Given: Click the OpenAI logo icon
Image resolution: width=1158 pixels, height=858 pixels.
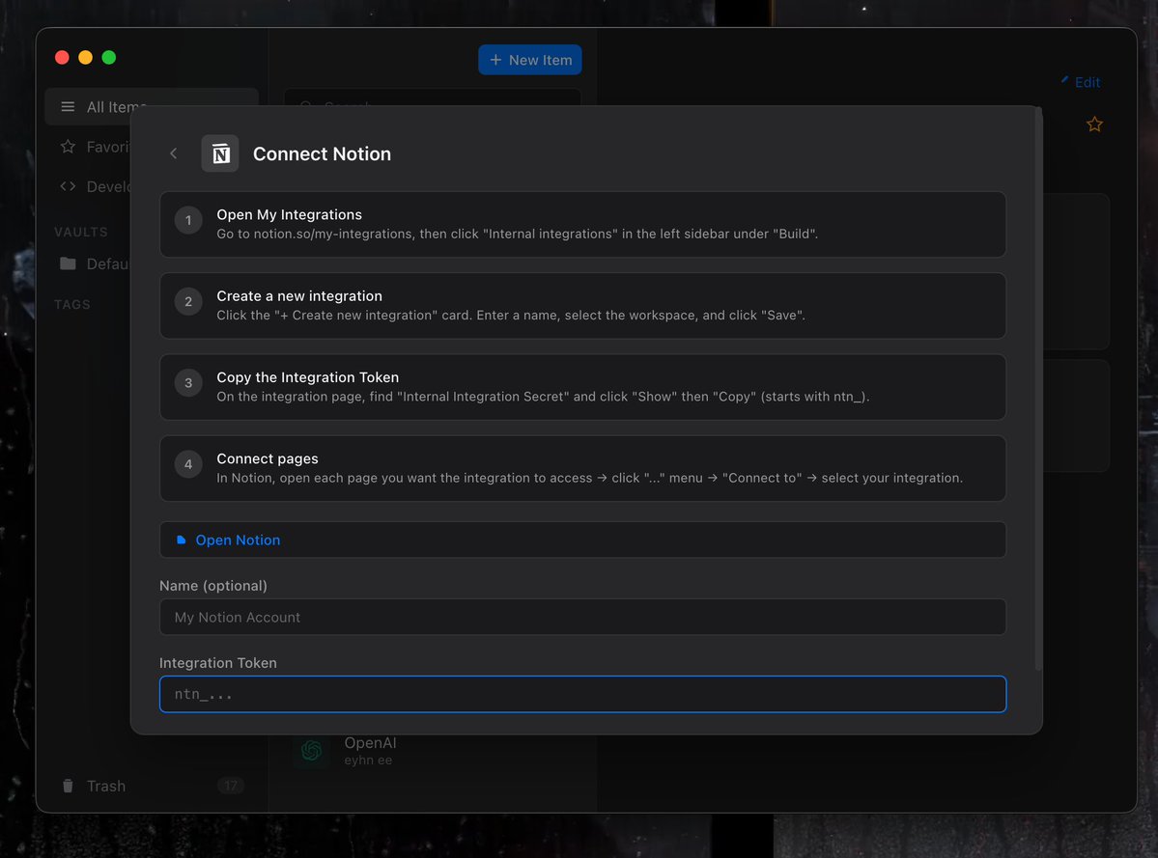Looking at the screenshot, I should point(312,750).
